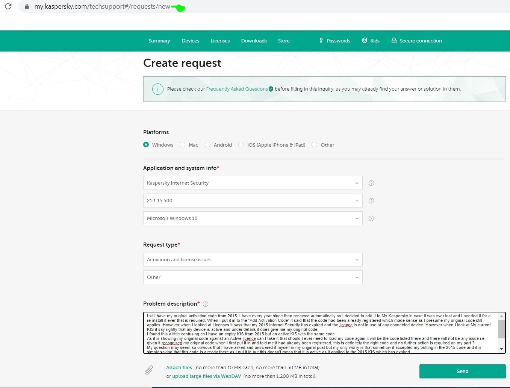This screenshot has width=510, height=388.
Task: Go to the Licenses tab
Action: coord(220,41)
